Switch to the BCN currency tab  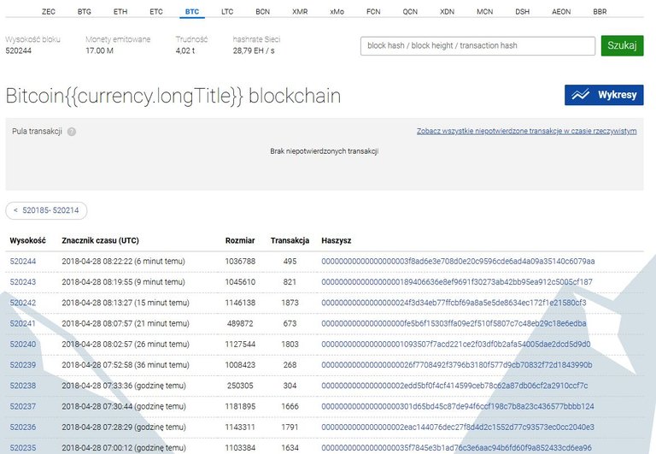[263, 12]
